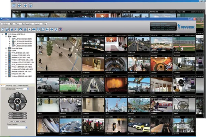Pan camera right with the PTZ right arrow
This screenshot has height=137, width=206.
24,101
